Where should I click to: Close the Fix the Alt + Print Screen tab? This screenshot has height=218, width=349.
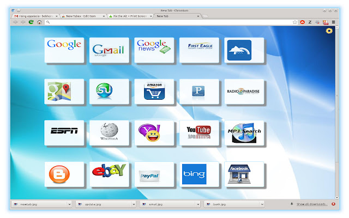(151, 16)
